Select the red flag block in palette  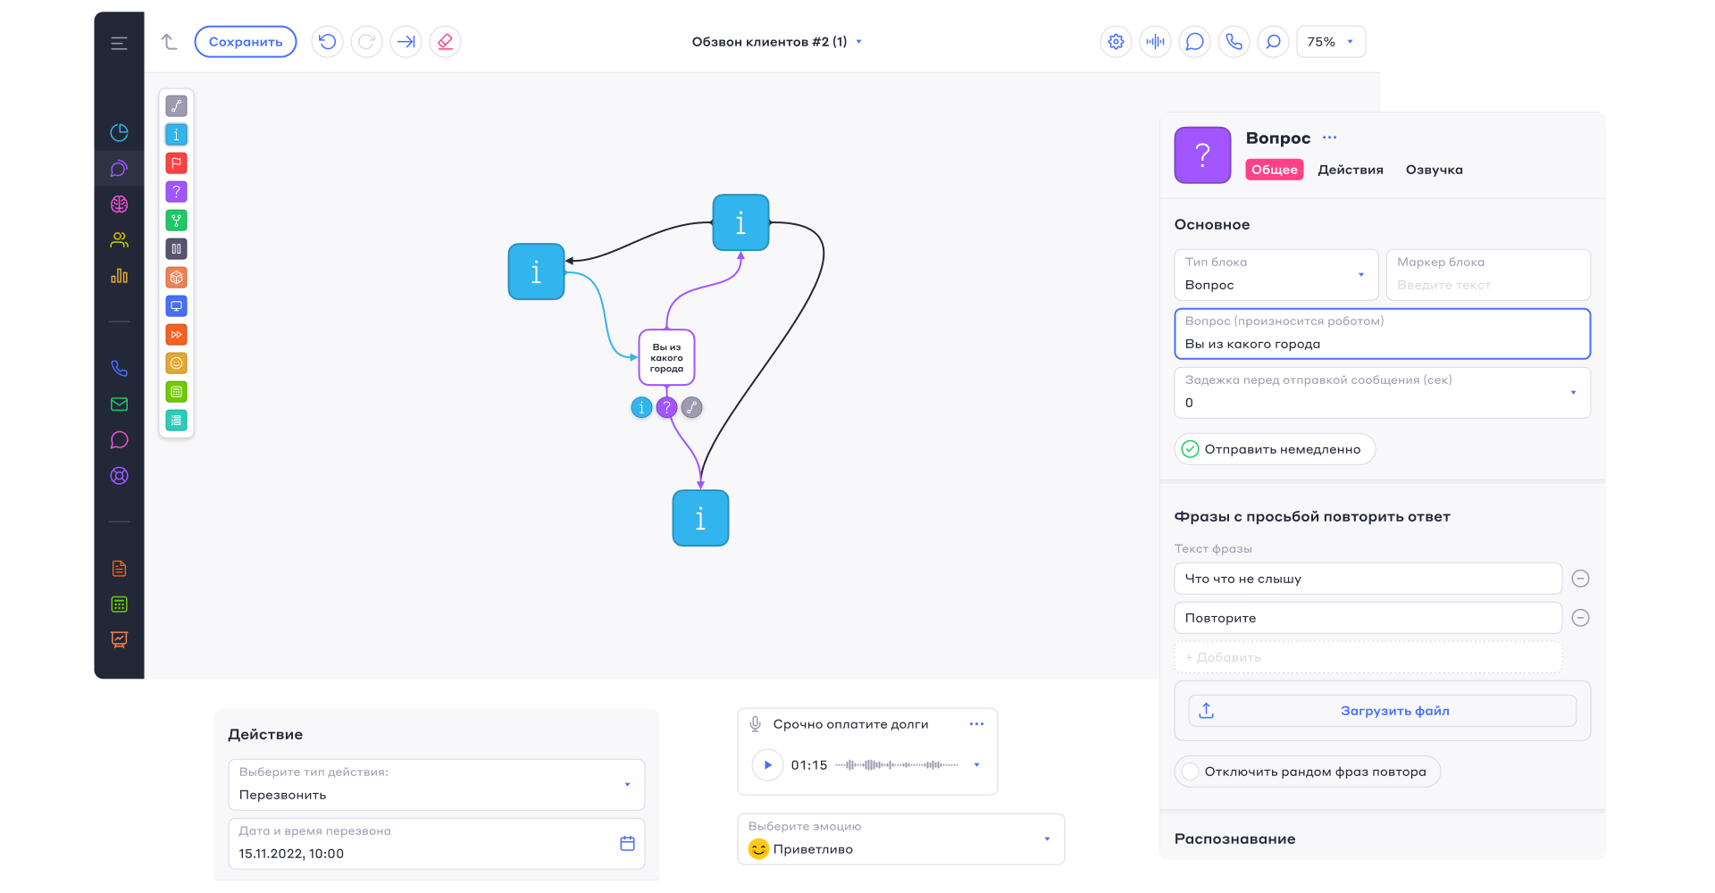pyautogui.click(x=177, y=163)
